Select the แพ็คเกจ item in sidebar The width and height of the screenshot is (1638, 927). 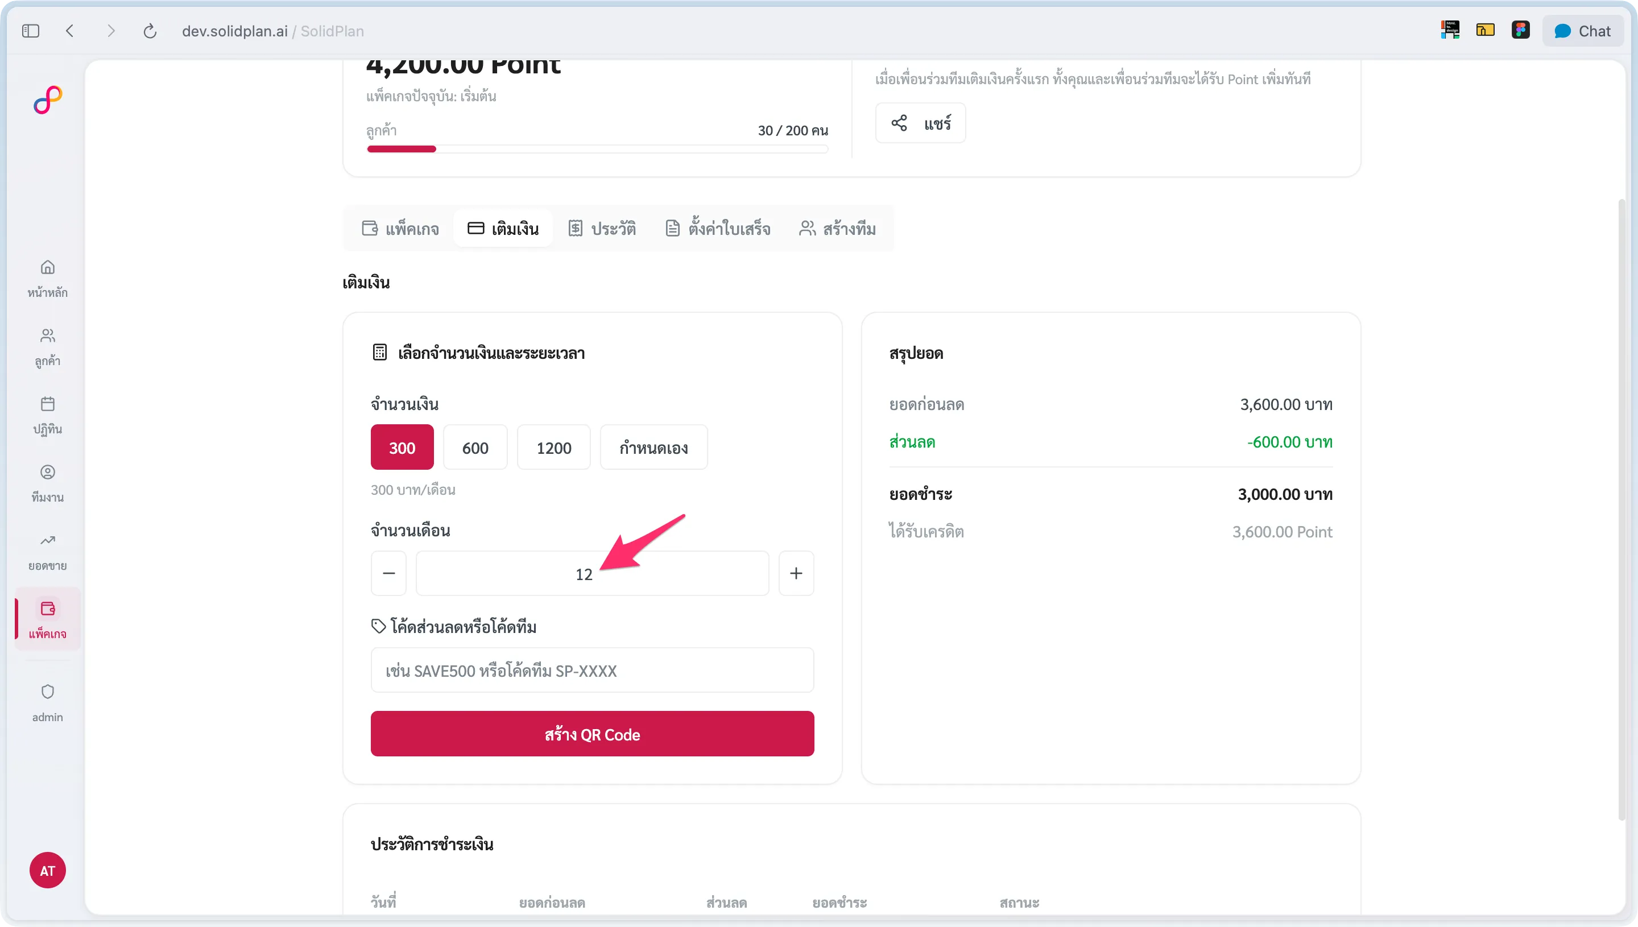click(x=48, y=619)
